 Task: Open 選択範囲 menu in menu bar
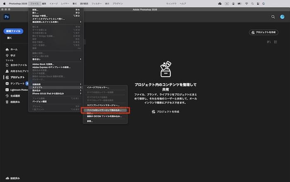point(84,3)
